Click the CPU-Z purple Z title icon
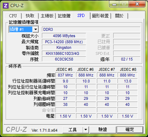The image size is (148, 137). click(6, 6)
